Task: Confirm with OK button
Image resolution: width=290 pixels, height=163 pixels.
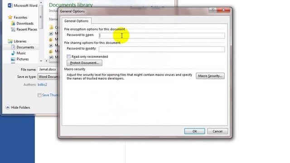Action: pos(194,131)
